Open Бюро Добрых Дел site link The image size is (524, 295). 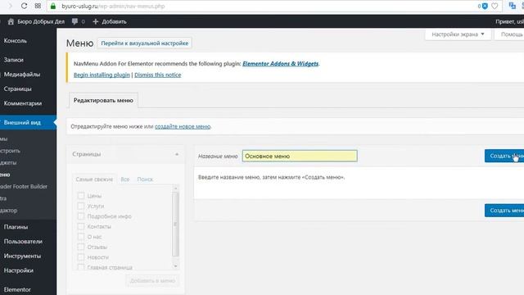(x=41, y=21)
